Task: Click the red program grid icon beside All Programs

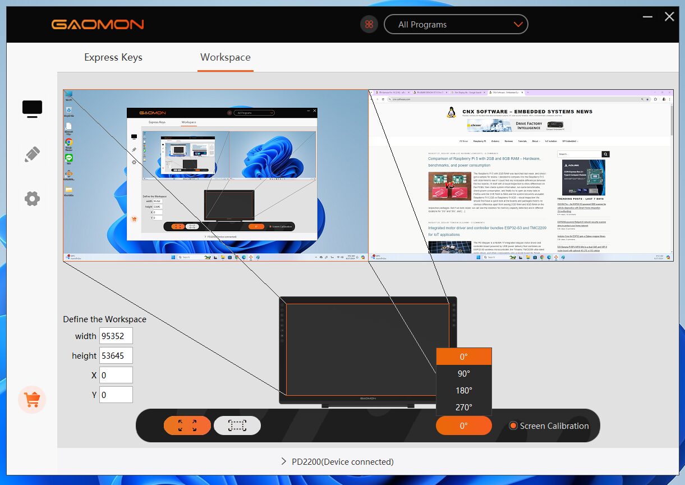Action: [x=369, y=24]
